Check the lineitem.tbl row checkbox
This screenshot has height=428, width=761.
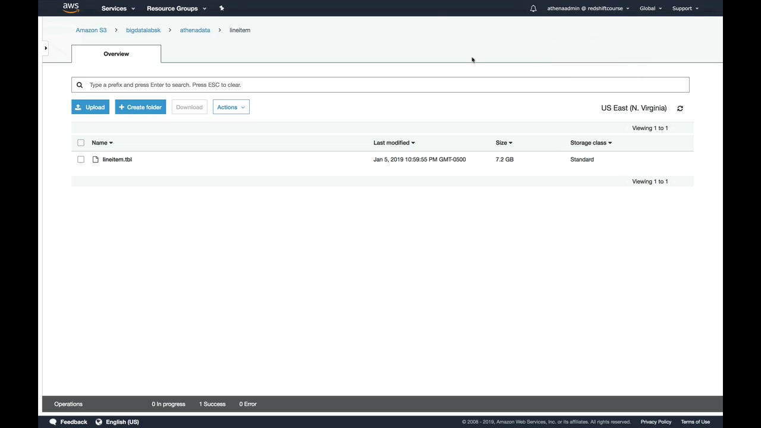coord(81,159)
